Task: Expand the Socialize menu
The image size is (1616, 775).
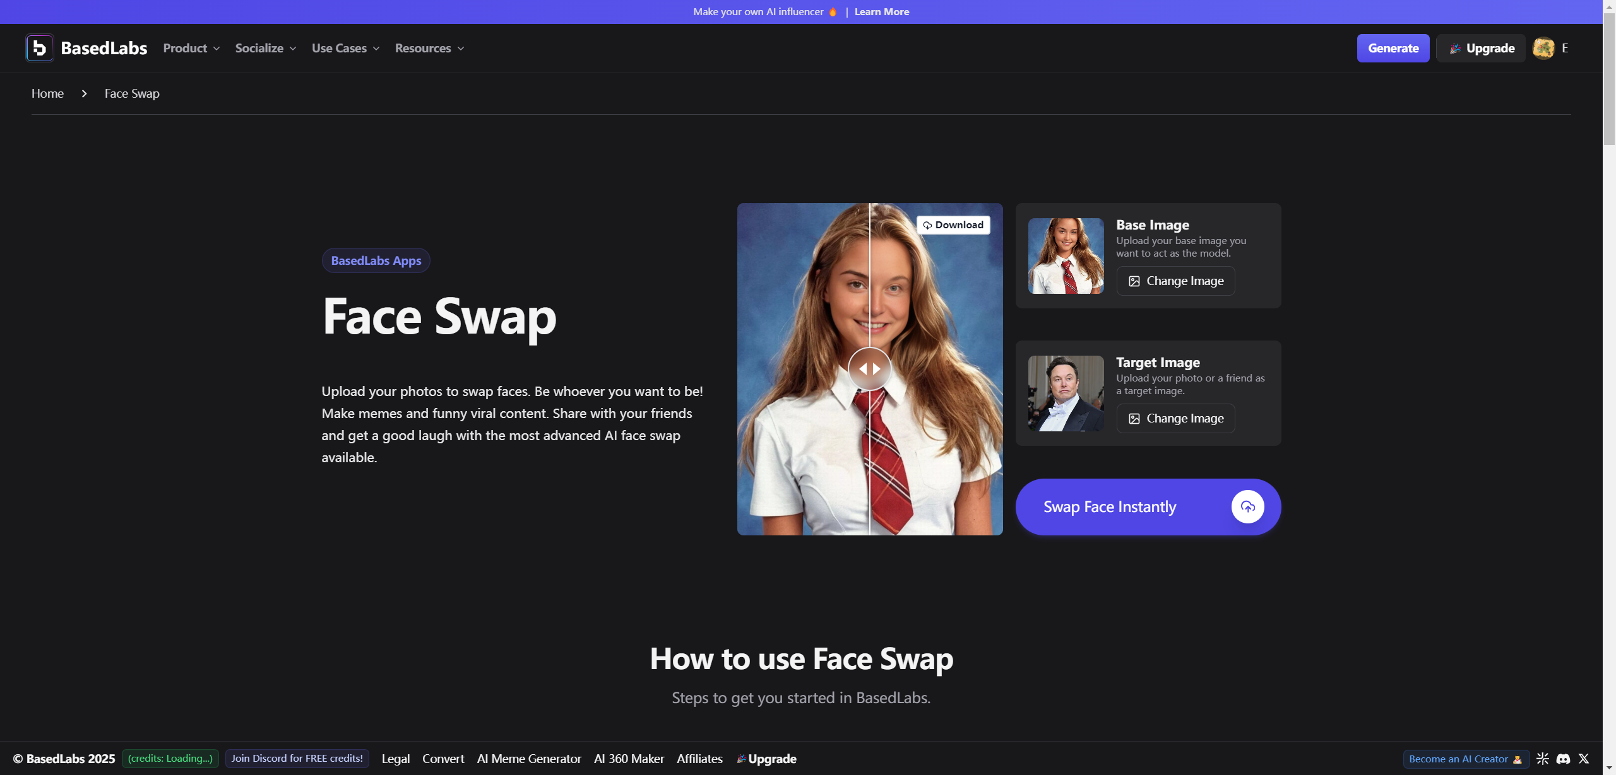Action: click(x=266, y=48)
